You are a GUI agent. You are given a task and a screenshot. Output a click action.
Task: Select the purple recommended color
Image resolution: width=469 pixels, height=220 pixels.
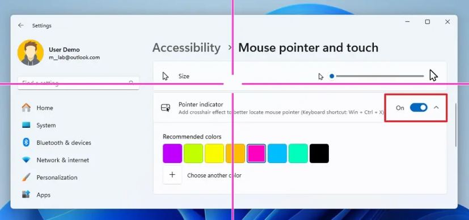[172, 153]
